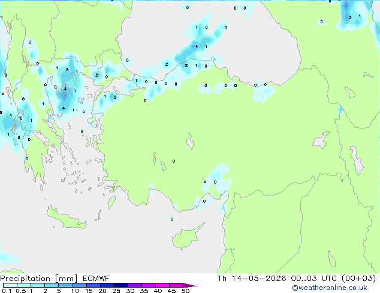Click the legend value label '10'
The image size is (380, 293).
(75, 291)
